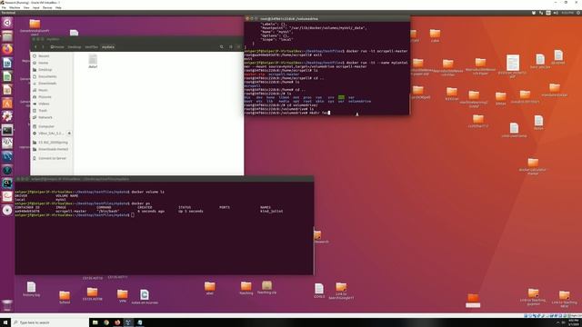Eject the VBox_GAs disc in sidebar
The width and height of the screenshot is (582, 327).
[x=69, y=134]
